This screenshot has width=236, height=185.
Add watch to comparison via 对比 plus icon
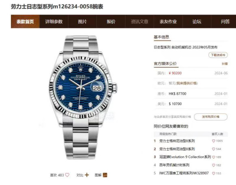pyautogui.click(x=87, y=175)
